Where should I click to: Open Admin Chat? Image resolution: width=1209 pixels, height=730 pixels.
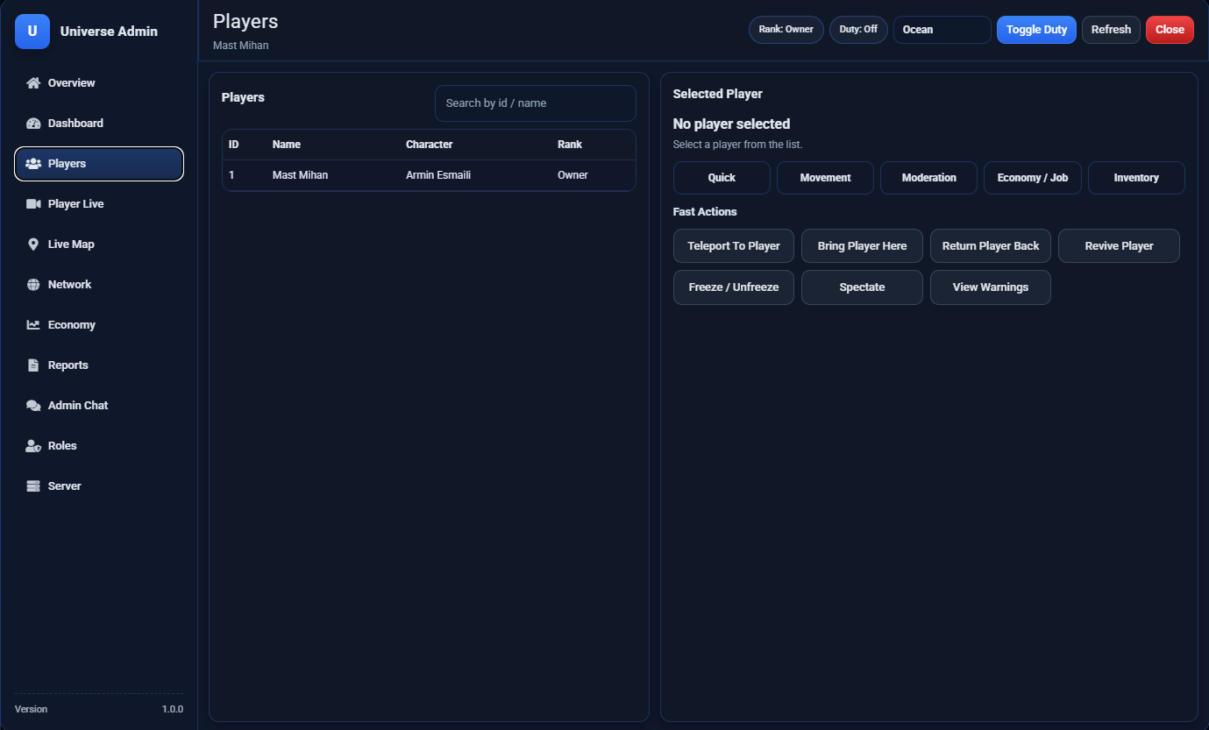[99, 406]
